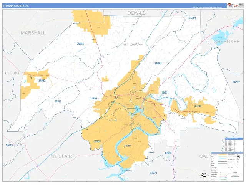Viewport: 246px width, 185px height.
Task: Click the ZIP code index table
Action: [234, 144]
